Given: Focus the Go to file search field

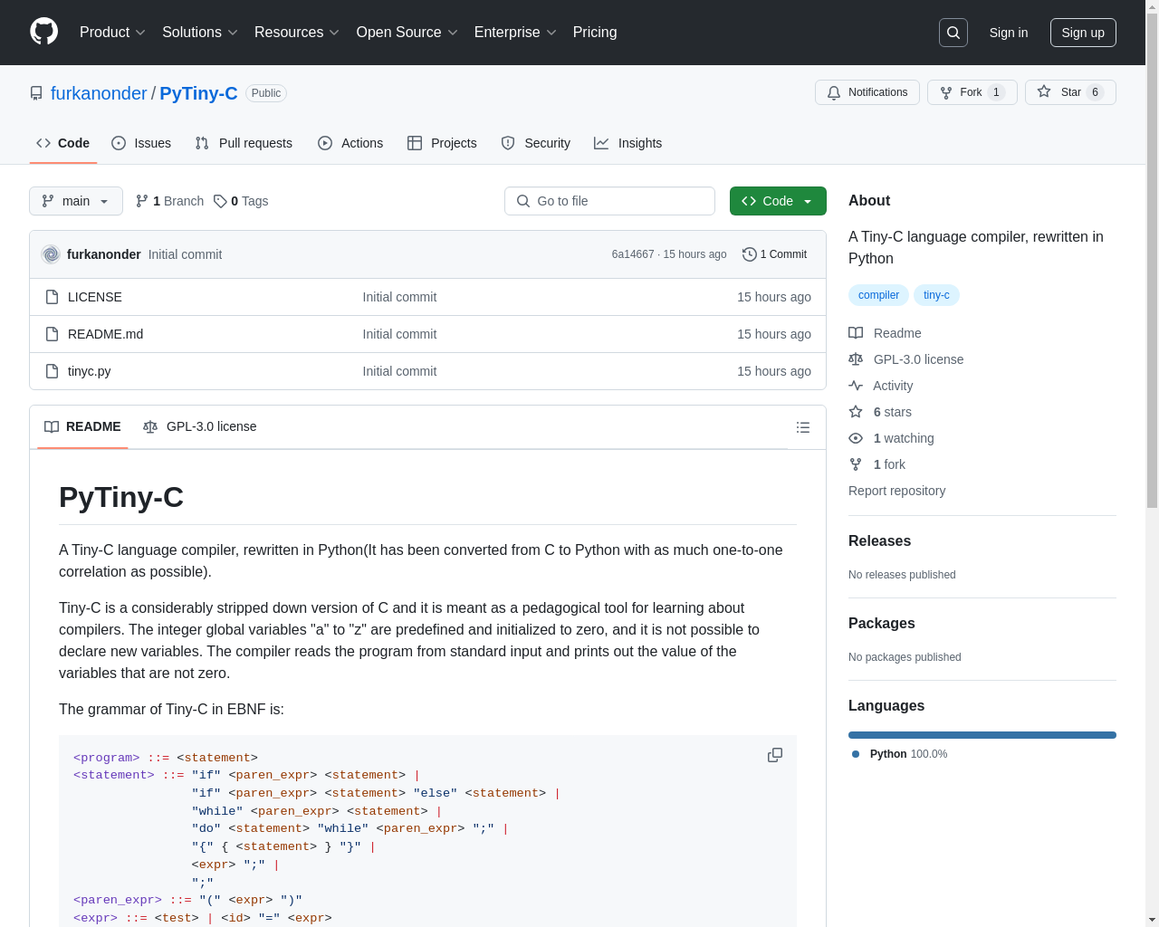Looking at the screenshot, I should coord(609,201).
